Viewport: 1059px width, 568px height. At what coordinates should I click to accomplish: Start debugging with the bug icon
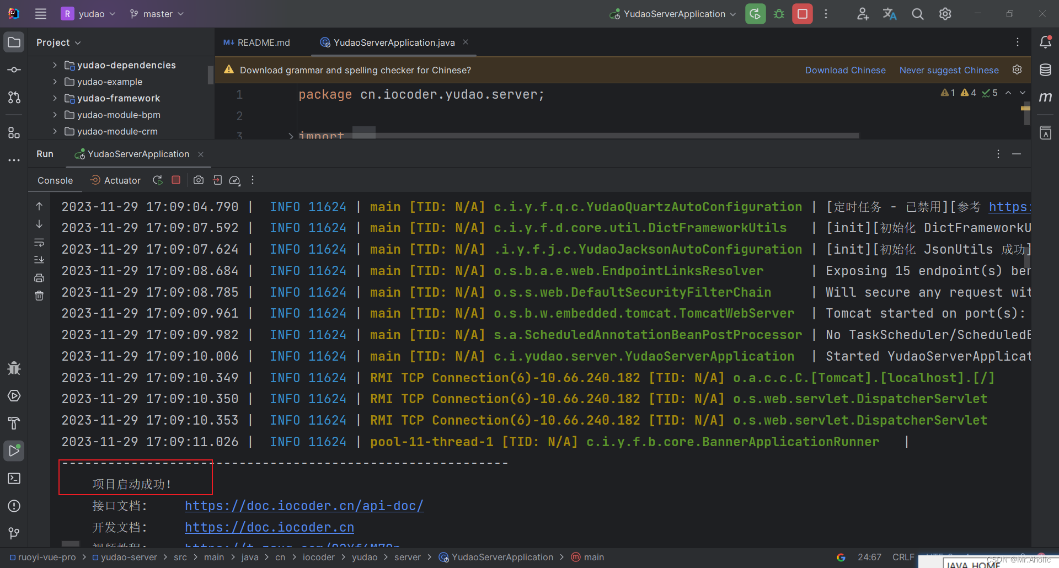779,14
